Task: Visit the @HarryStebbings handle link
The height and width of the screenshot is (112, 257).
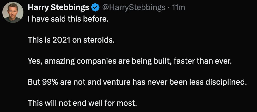Action: (x=134, y=8)
